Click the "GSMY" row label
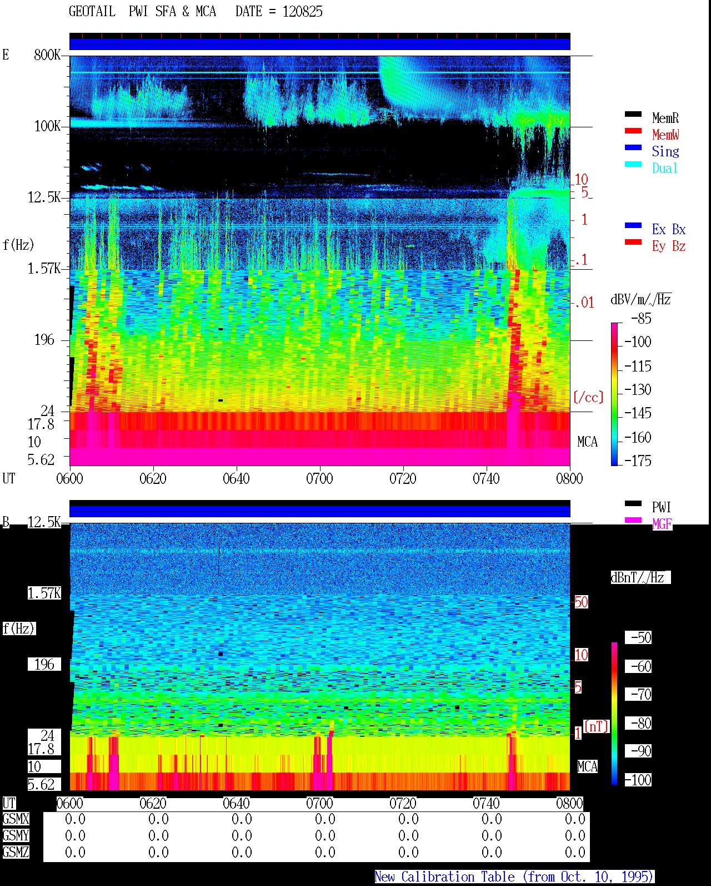This screenshot has height=886, width=711. (x=16, y=836)
